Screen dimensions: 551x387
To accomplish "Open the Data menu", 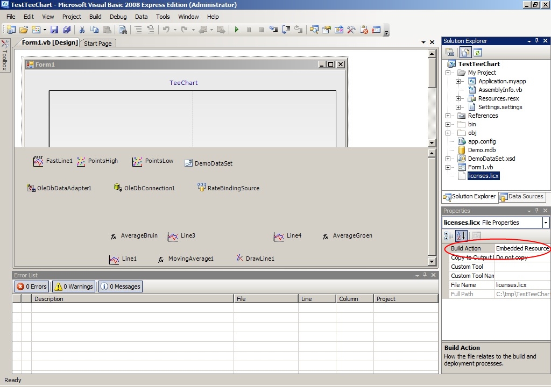I will point(142,17).
